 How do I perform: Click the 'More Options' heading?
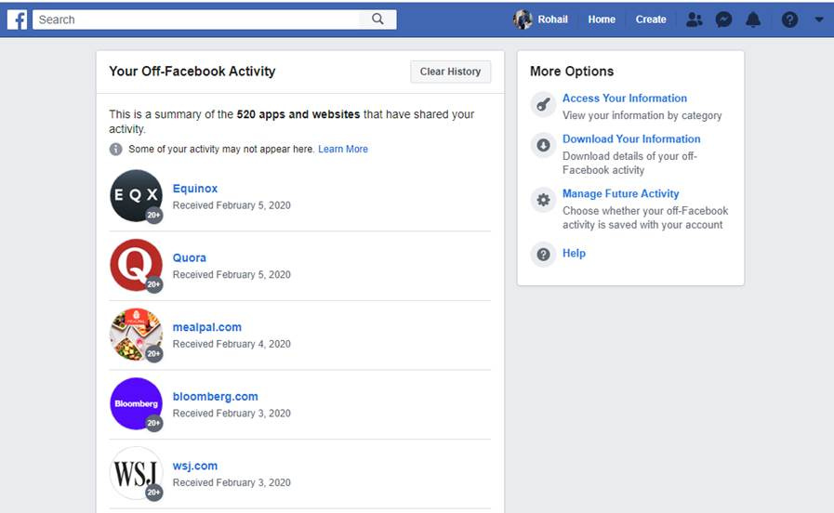572,72
